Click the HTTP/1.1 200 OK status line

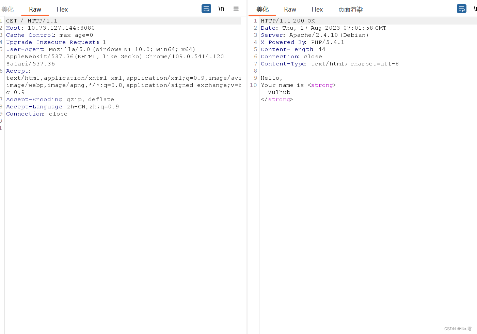click(288, 21)
